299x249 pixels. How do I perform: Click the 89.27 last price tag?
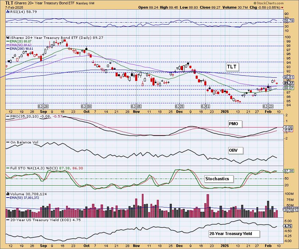click(289, 83)
